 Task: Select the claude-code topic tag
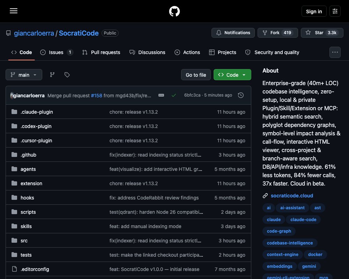(303, 219)
